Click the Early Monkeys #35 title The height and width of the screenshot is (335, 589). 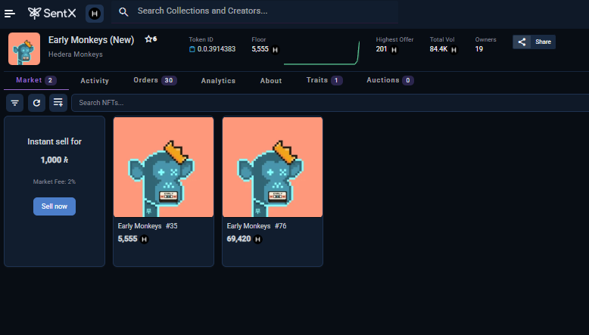(148, 226)
